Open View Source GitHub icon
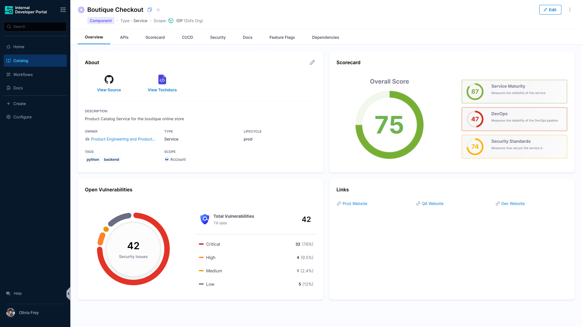Image resolution: width=582 pixels, height=327 pixels. click(x=109, y=80)
